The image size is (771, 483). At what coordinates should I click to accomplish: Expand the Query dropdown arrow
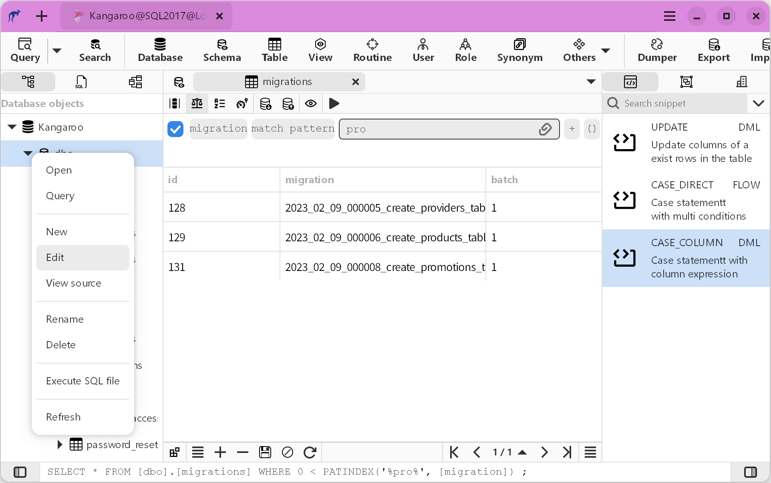[x=56, y=50]
